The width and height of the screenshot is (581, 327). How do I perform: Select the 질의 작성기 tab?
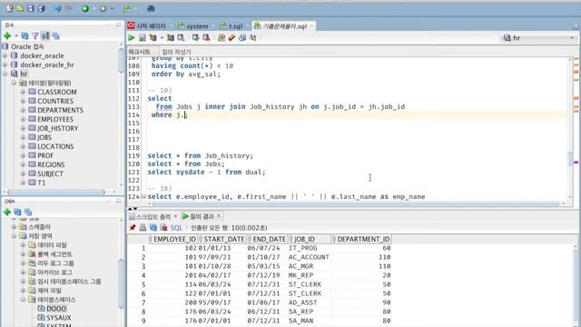click(176, 52)
